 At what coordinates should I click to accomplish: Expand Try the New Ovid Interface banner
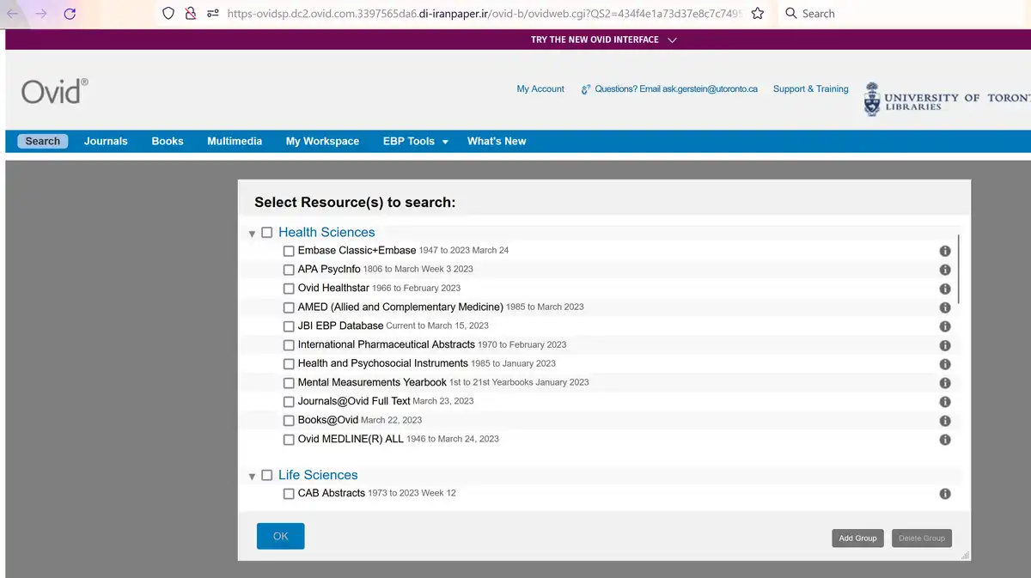click(x=604, y=40)
